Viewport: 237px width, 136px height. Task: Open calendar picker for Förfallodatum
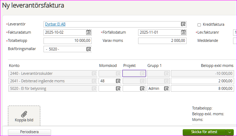click(x=183, y=32)
